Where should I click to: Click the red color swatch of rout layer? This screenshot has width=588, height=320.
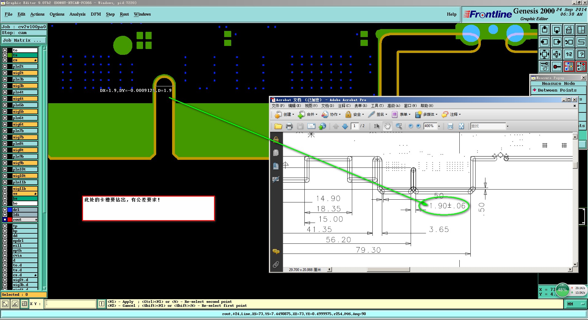point(10,220)
